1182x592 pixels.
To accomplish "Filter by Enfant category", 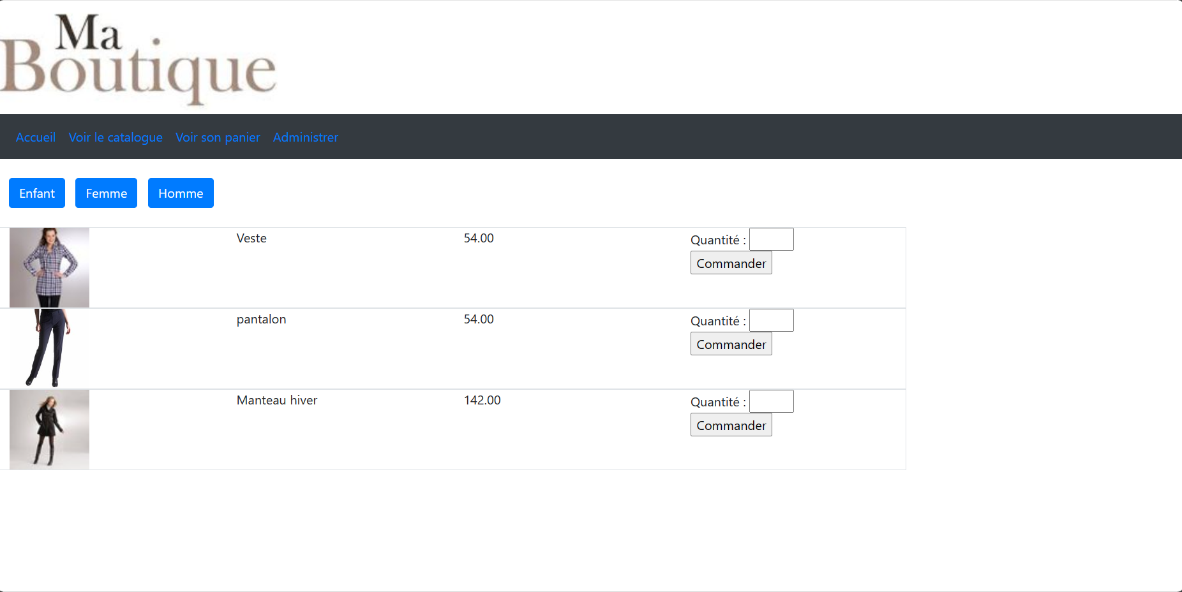I will 37,193.
